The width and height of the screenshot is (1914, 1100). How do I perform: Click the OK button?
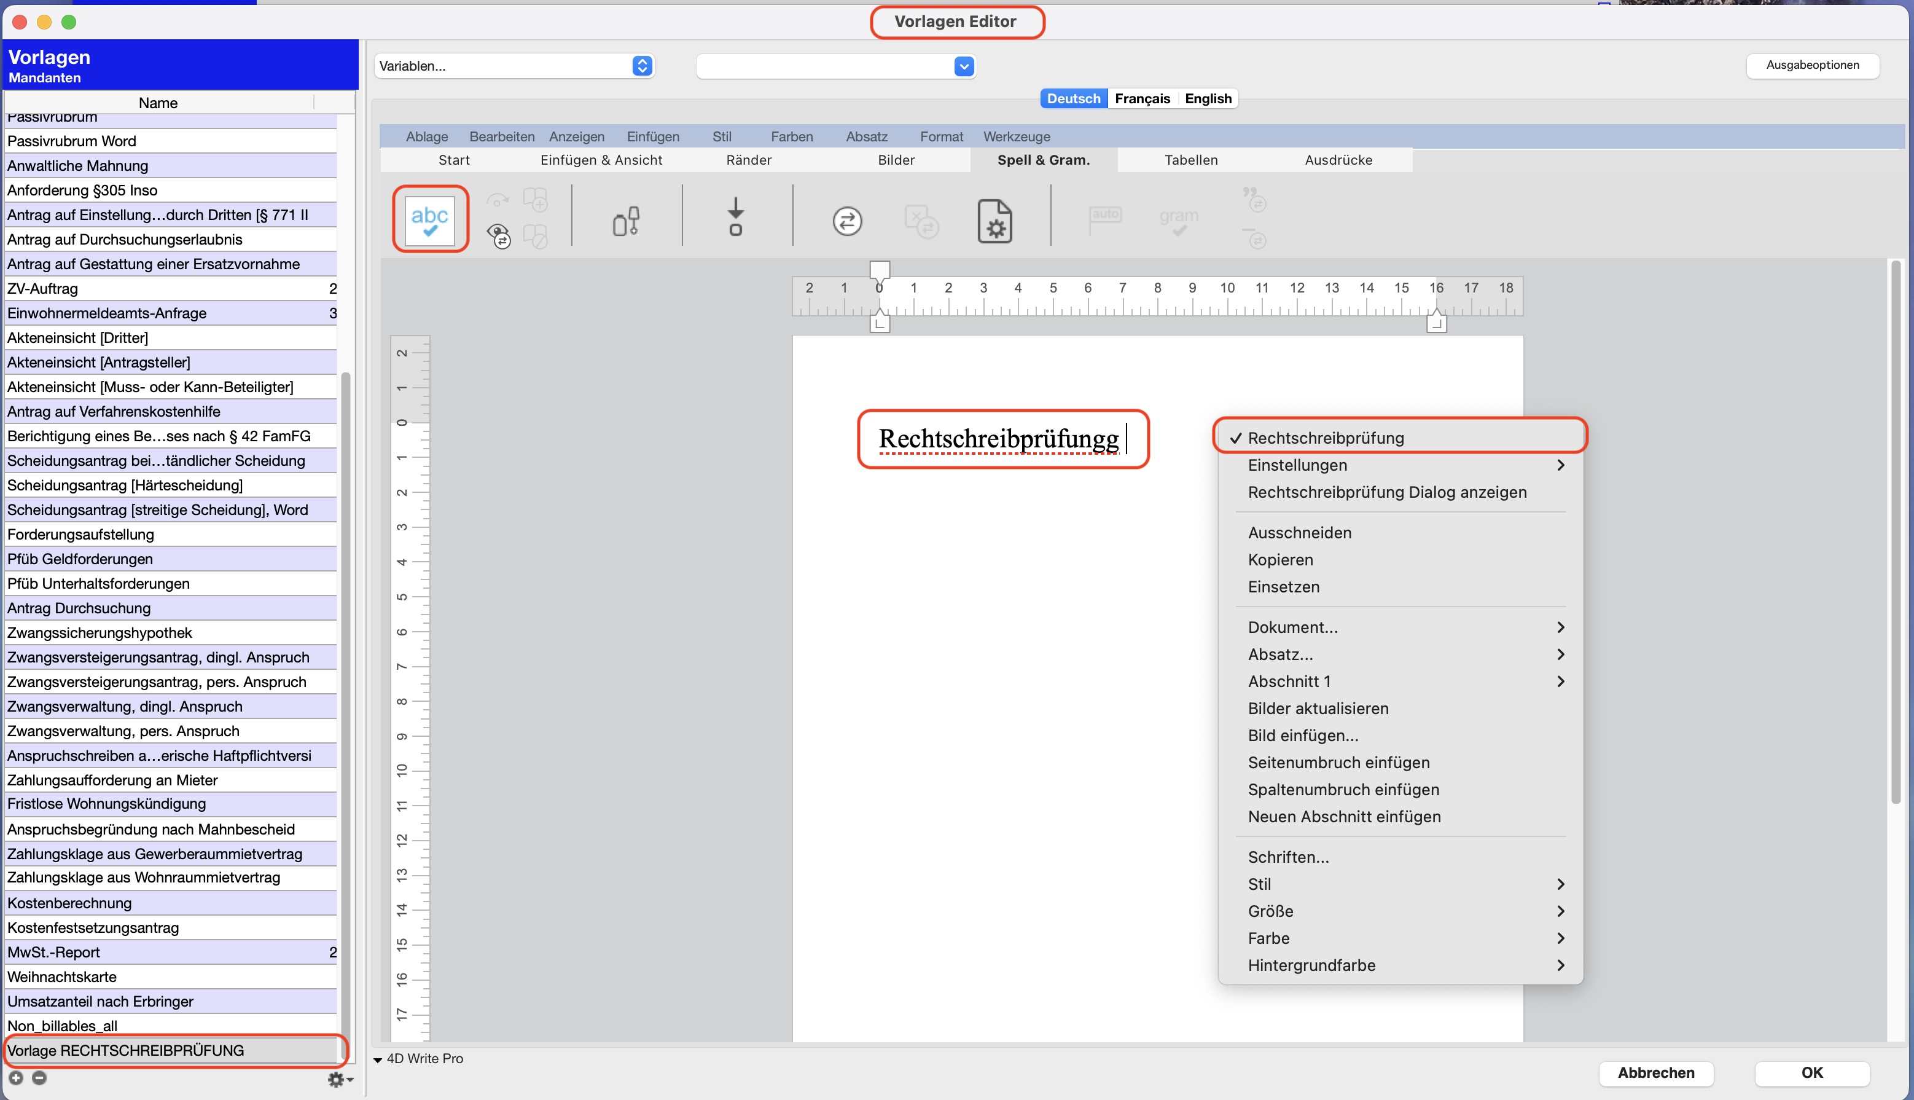(1812, 1073)
